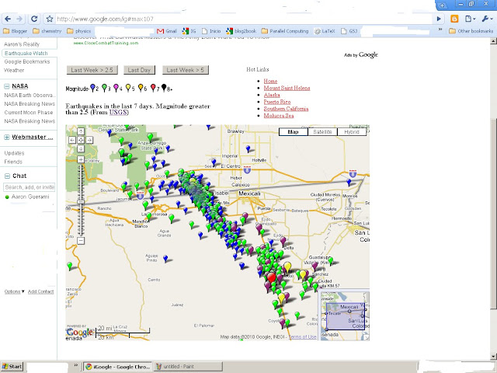497x373 pixels.
Task: Click the chat Search, add, or invite field
Action: click(x=30, y=187)
